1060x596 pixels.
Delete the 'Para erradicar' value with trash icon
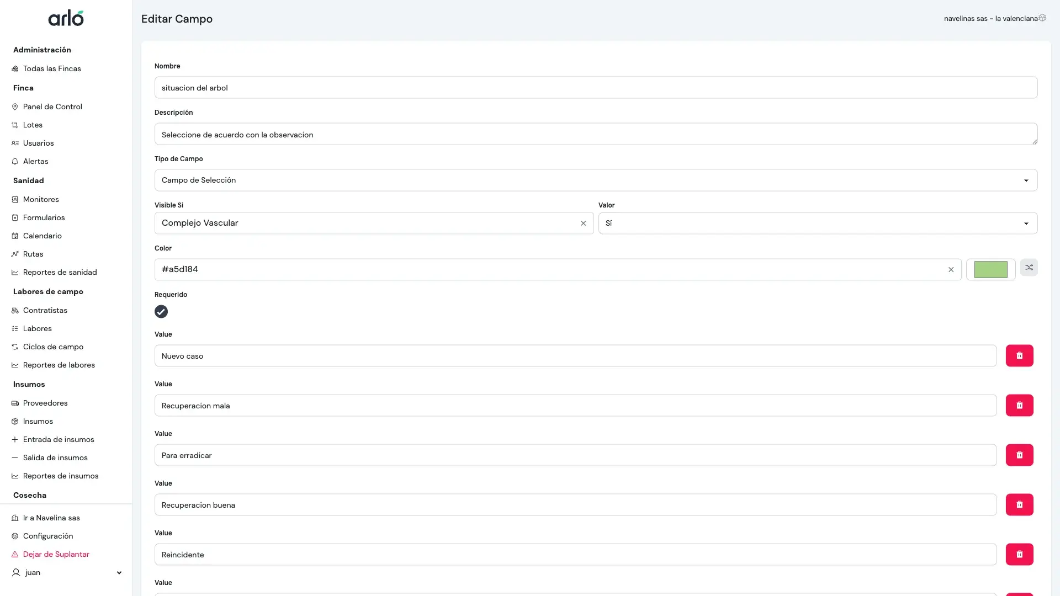pyautogui.click(x=1019, y=455)
